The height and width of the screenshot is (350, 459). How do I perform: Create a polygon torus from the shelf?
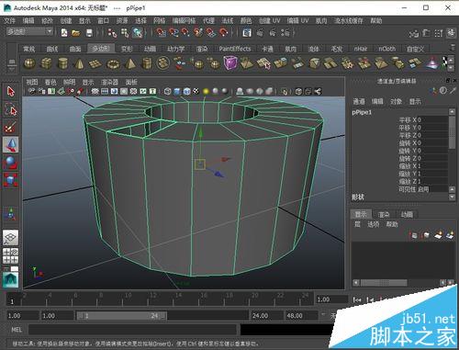pyautogui.click(x=113, y=64)
